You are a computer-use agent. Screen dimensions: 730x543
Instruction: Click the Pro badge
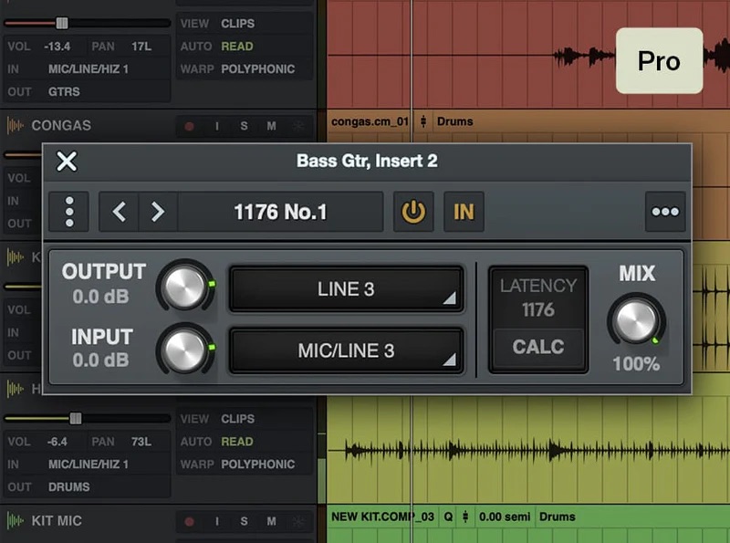(x=659, y=60)
